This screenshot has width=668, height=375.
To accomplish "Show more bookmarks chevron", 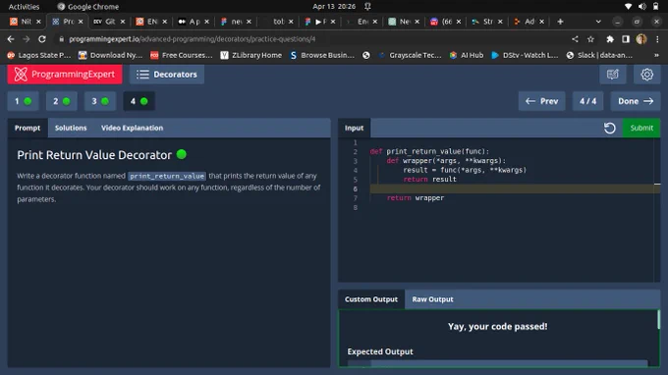I will tap(656, 55).
